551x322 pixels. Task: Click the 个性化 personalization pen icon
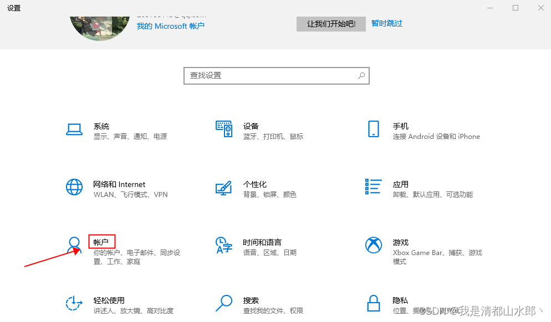point(223,188)
